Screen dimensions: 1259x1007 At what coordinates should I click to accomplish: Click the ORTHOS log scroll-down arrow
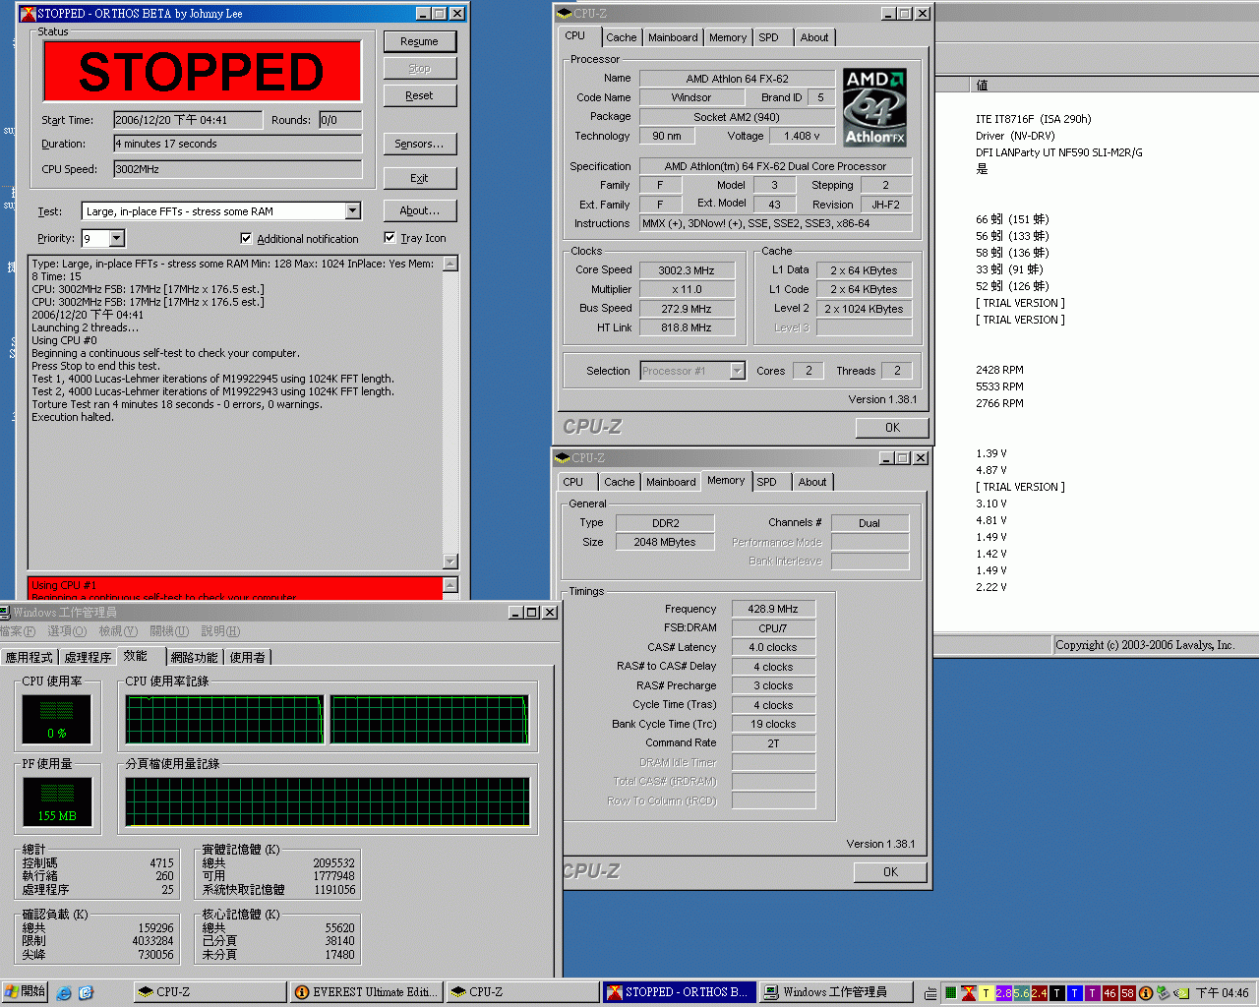[450, 562]
